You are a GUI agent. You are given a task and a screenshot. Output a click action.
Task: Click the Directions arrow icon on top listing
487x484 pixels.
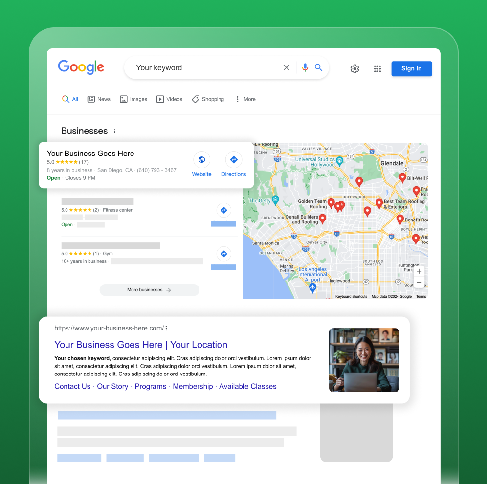pyautogui.click(x=234, y=160)
